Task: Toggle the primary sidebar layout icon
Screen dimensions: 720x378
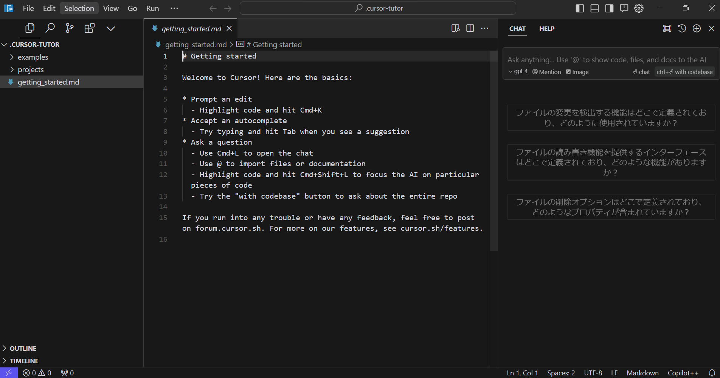Action: pos(580,8)
